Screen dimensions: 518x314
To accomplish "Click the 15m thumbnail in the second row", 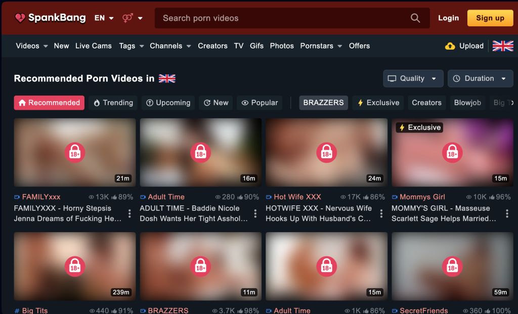I will pyautogui.click(x=326, y=266).
